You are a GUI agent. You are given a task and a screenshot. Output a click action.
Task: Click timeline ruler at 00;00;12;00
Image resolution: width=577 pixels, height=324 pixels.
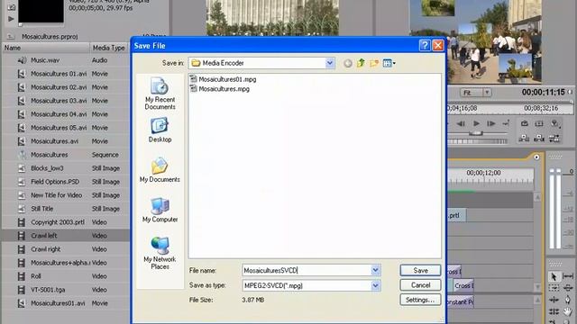tap(483, 173)
